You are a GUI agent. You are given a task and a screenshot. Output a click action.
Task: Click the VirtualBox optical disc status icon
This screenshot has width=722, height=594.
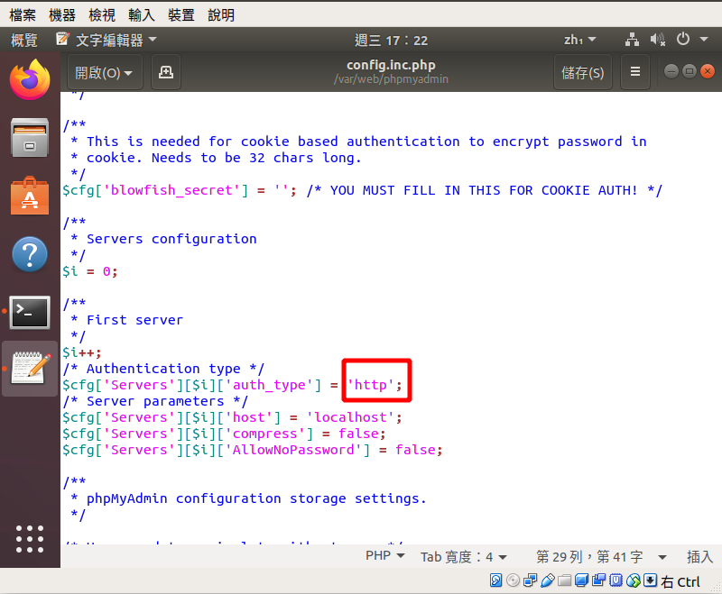coord(513,580)
